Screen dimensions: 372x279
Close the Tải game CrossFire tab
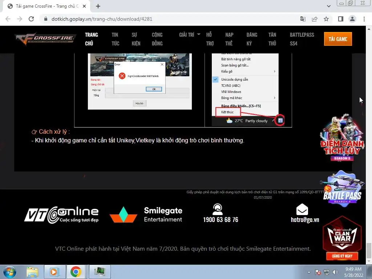click(84, 6)
